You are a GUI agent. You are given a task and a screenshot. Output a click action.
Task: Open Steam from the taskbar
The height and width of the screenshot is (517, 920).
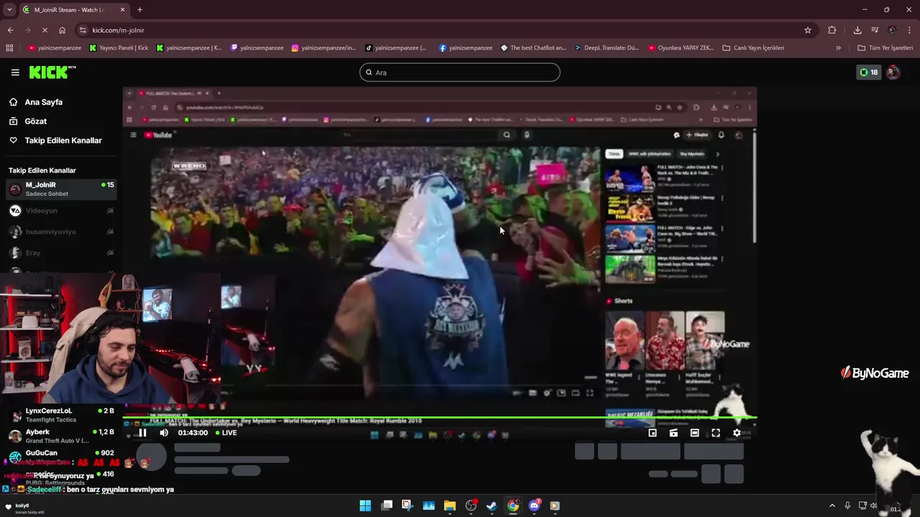coord(492,506)
